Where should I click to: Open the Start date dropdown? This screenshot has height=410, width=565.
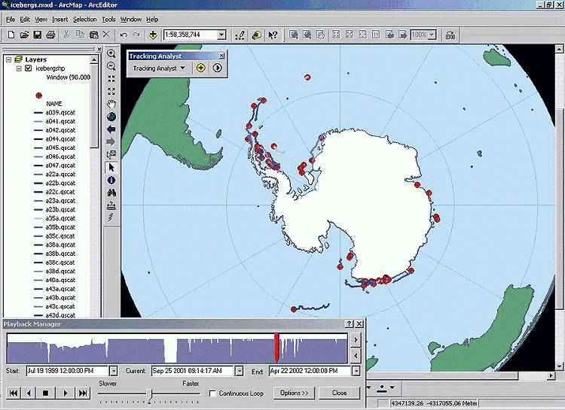point(114,371)
